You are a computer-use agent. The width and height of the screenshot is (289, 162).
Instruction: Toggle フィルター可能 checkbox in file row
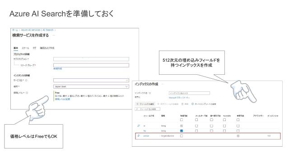pyautogui.click(x=196, y=131)
